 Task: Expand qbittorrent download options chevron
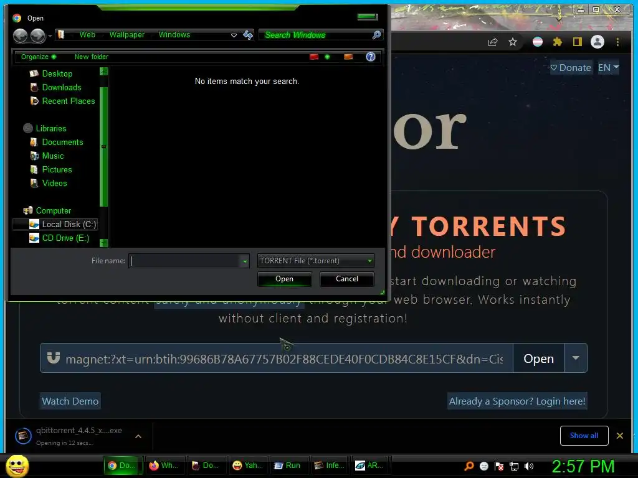pyautogui.click(x=138, y=436)
